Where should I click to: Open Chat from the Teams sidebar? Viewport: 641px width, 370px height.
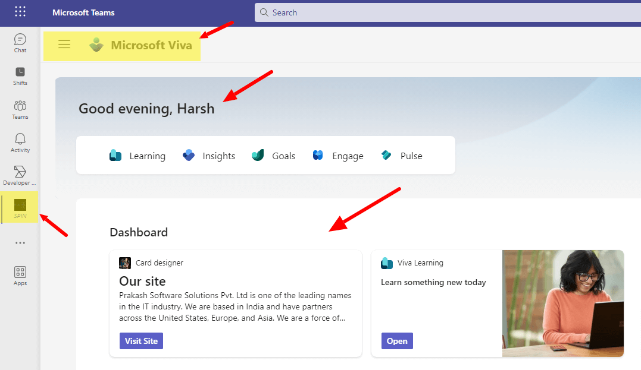coord(20,42)
